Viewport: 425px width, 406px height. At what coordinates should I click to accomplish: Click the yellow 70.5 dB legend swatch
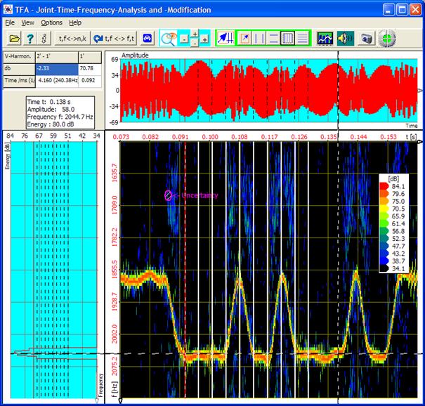[x=384, y=209]
